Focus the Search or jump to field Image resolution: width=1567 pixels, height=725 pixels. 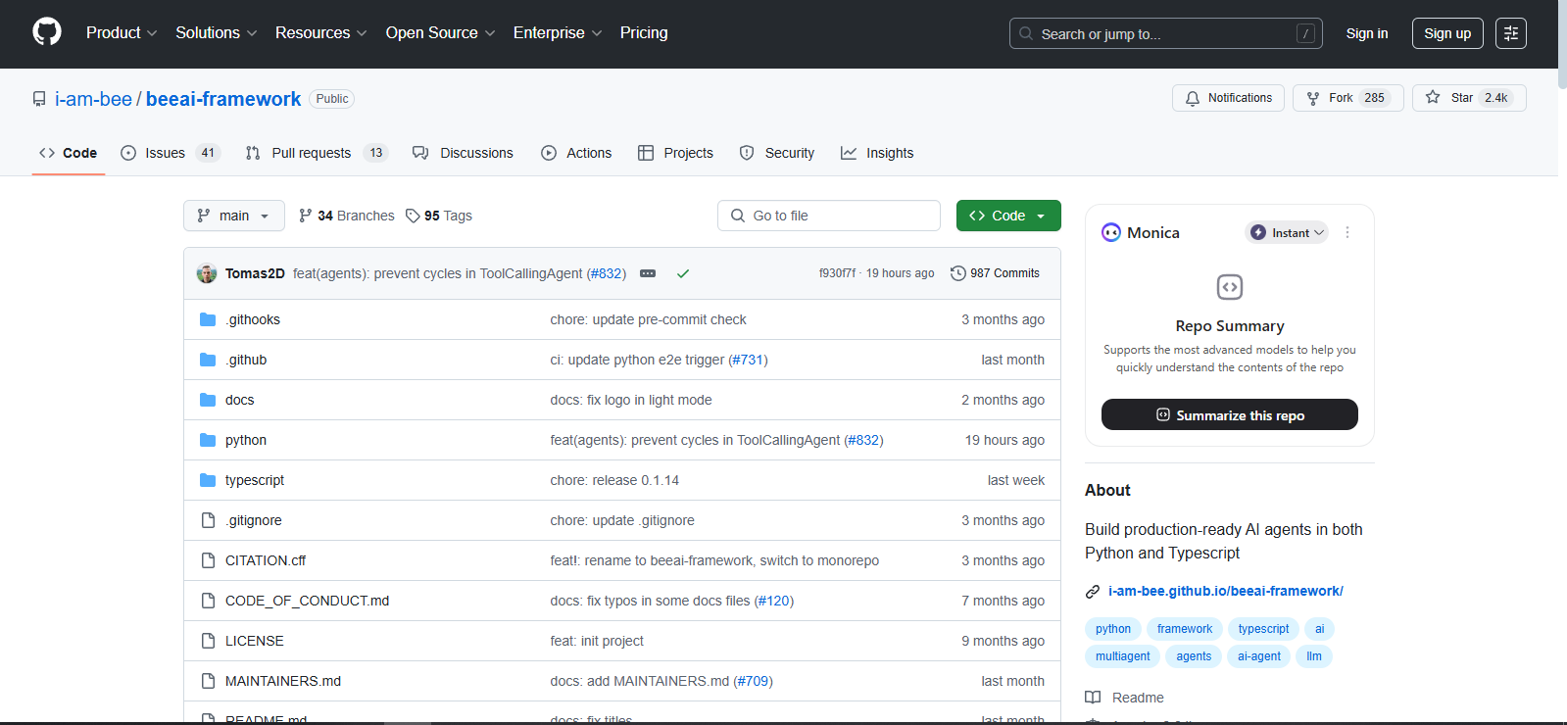pyautogui.click(x=1165, y=33)
